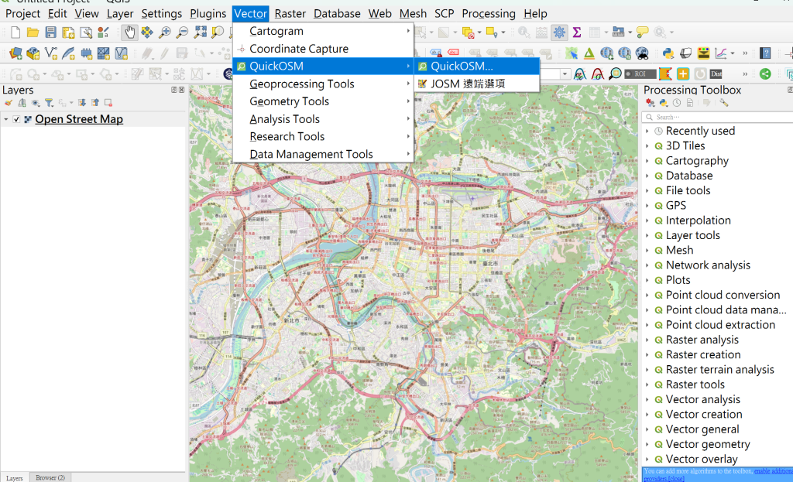Click the yellow Map Tips speech bubble icon
793x482 pixels.
[642, 32]
